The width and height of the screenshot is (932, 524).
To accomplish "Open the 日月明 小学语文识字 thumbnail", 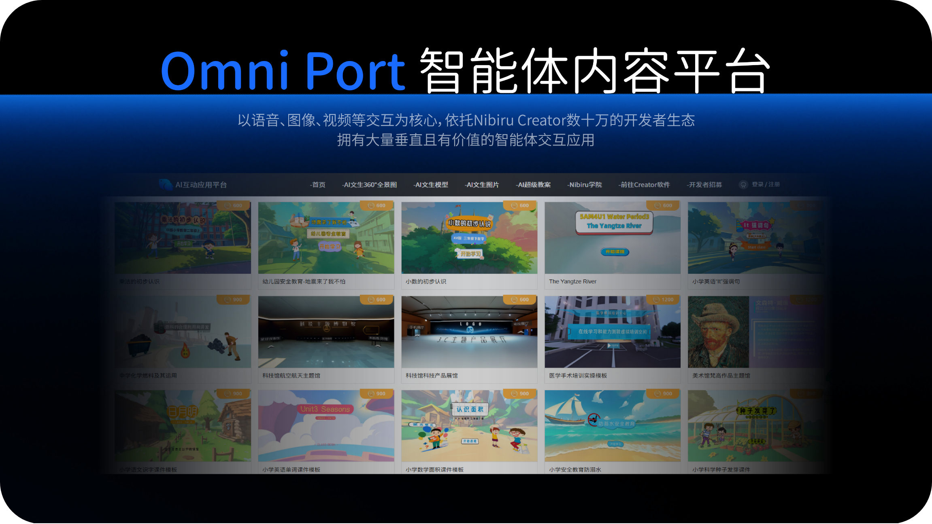I will [183, 426].
